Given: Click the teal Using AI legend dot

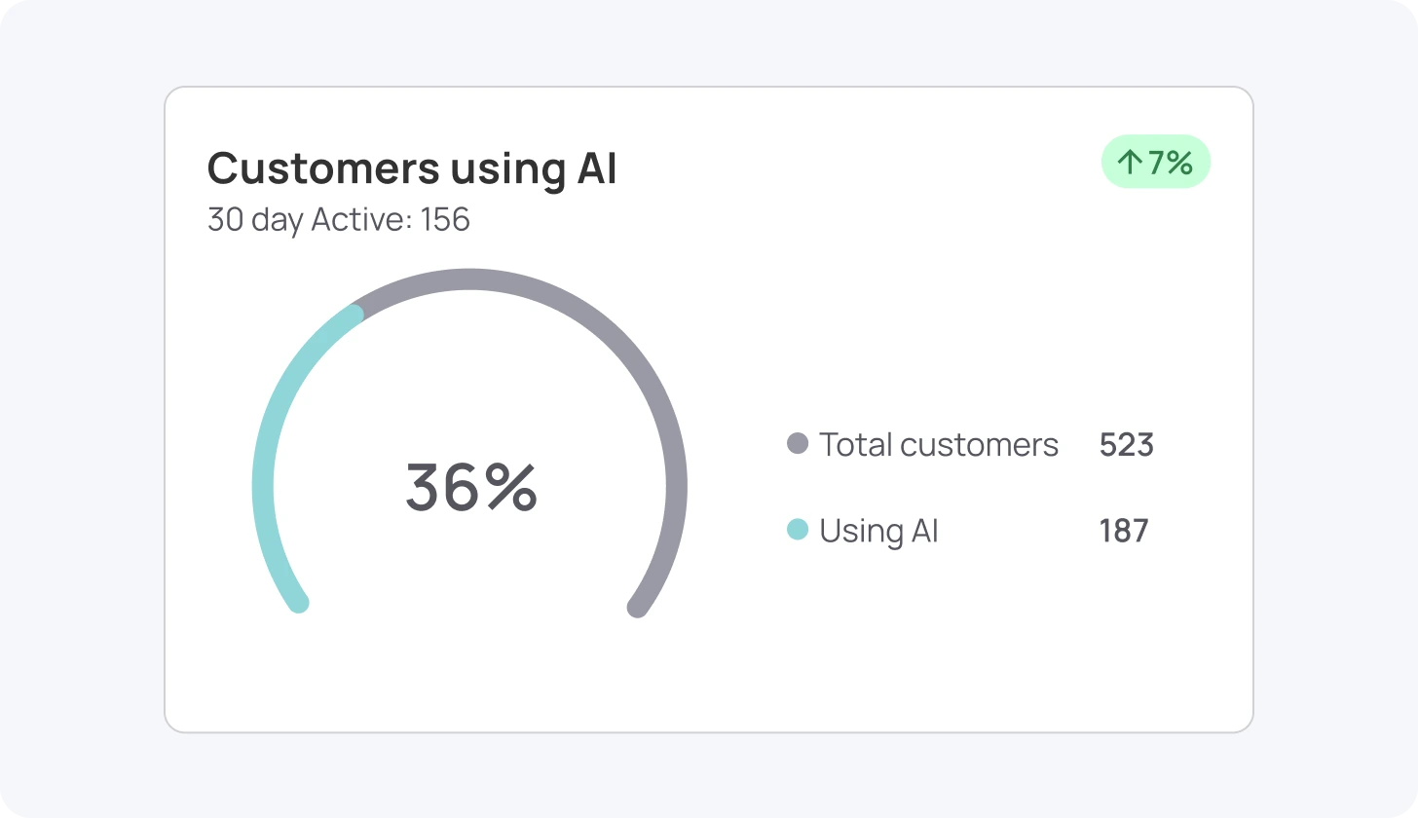Looking at the screenshot, I should click(798, 530).
